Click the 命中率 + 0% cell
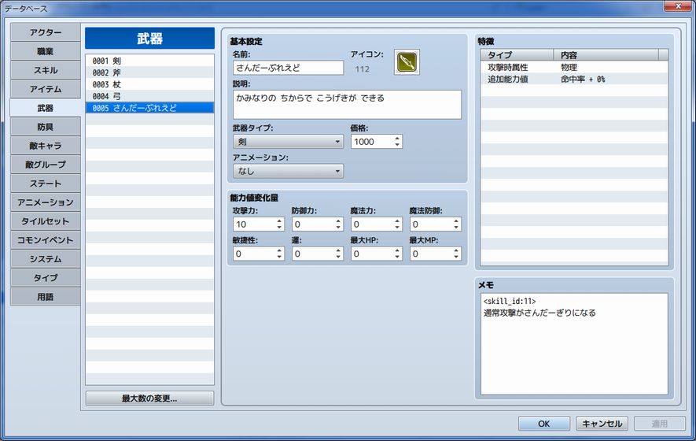This screenshot has height=441, width=696. (583, 79)
